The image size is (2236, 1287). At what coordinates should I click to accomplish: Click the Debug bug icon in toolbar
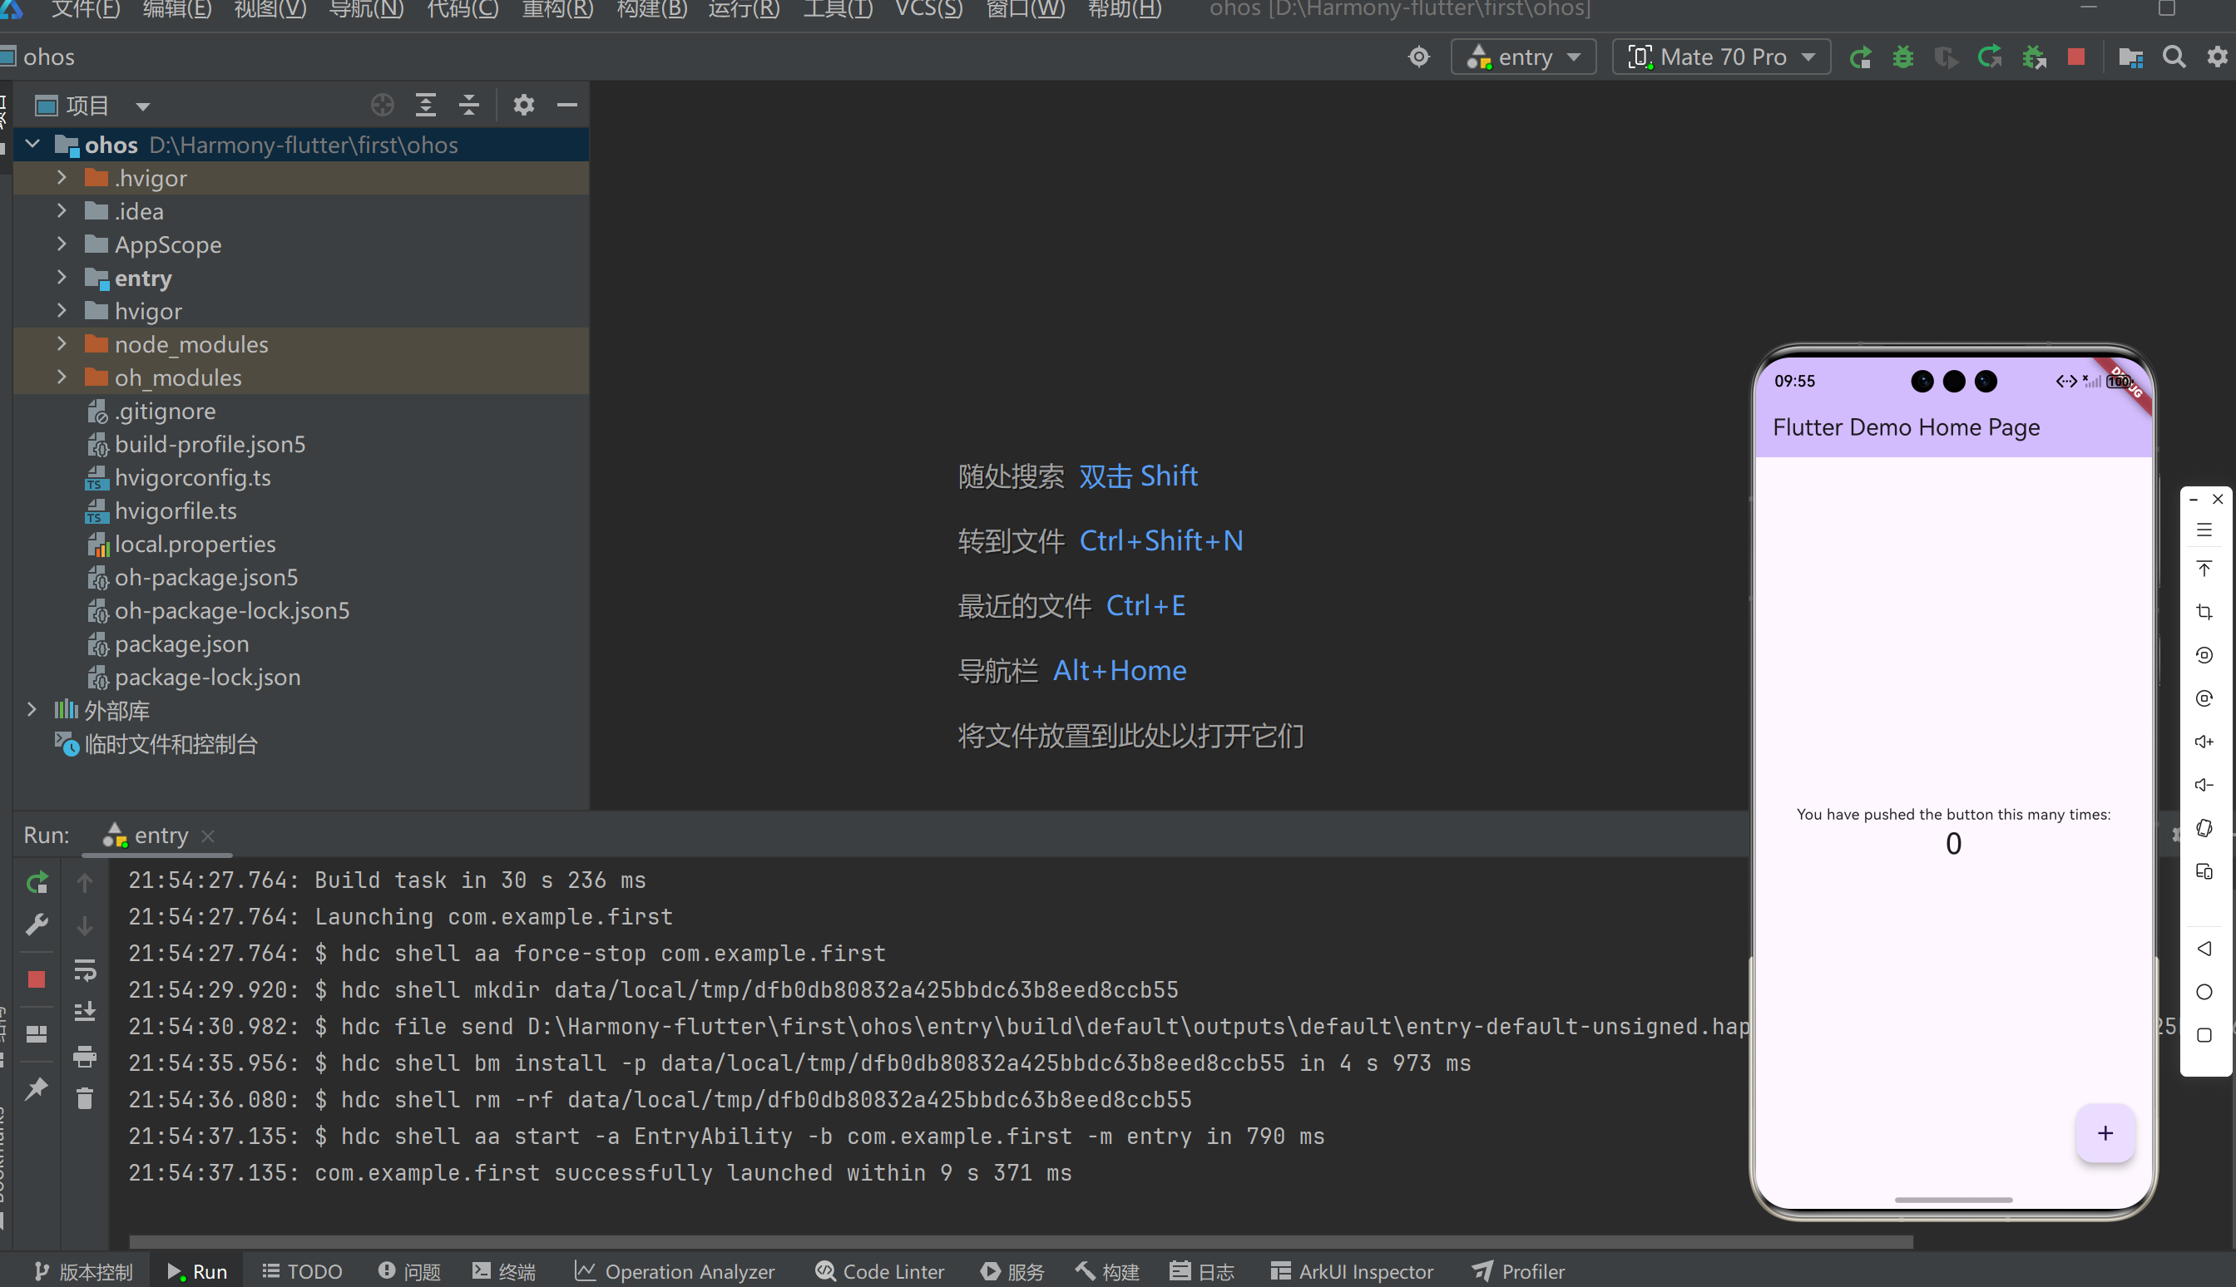[x=1902, y=57]
